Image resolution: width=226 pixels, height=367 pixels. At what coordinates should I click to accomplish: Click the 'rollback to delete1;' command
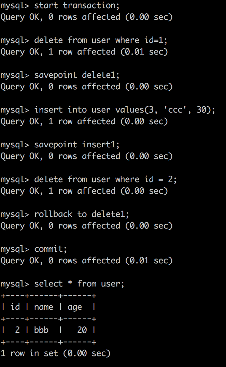(x=82, y=215)
